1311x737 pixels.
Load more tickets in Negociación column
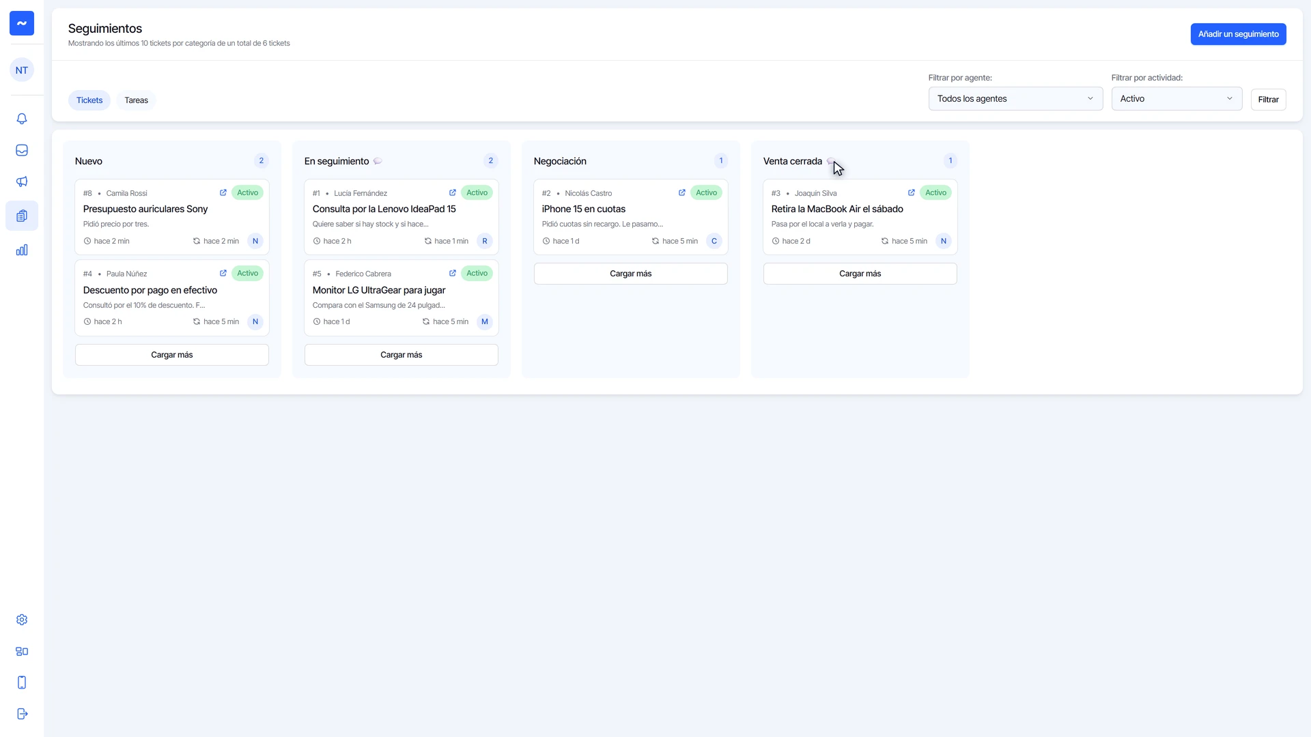pos(631,274)
